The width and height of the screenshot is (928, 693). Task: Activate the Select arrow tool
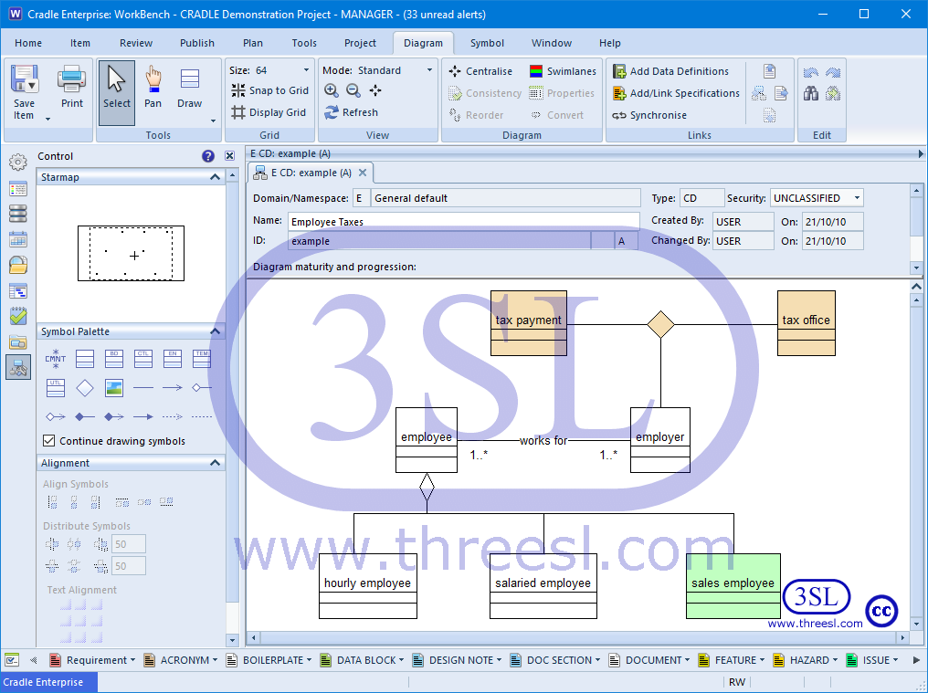click(x=117, y=93)
